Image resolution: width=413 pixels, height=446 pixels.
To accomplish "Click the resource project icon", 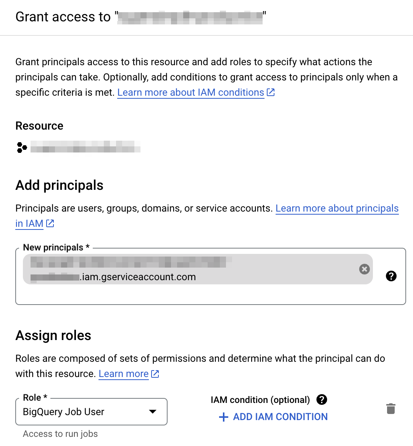I will tap(22, 147).
